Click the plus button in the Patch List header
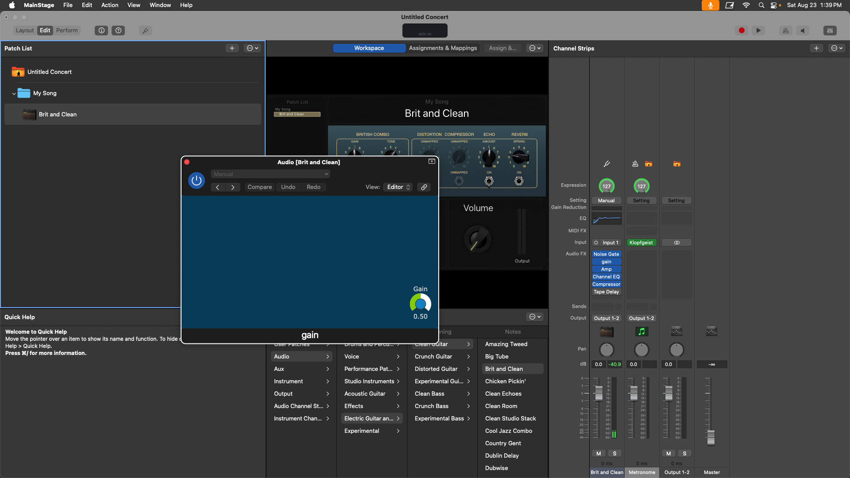This screenshot has width=850, height=478. [x=232, y=48]
